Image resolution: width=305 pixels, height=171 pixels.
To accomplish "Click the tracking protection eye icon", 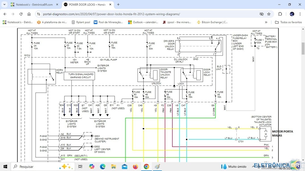I will (261, 14).
